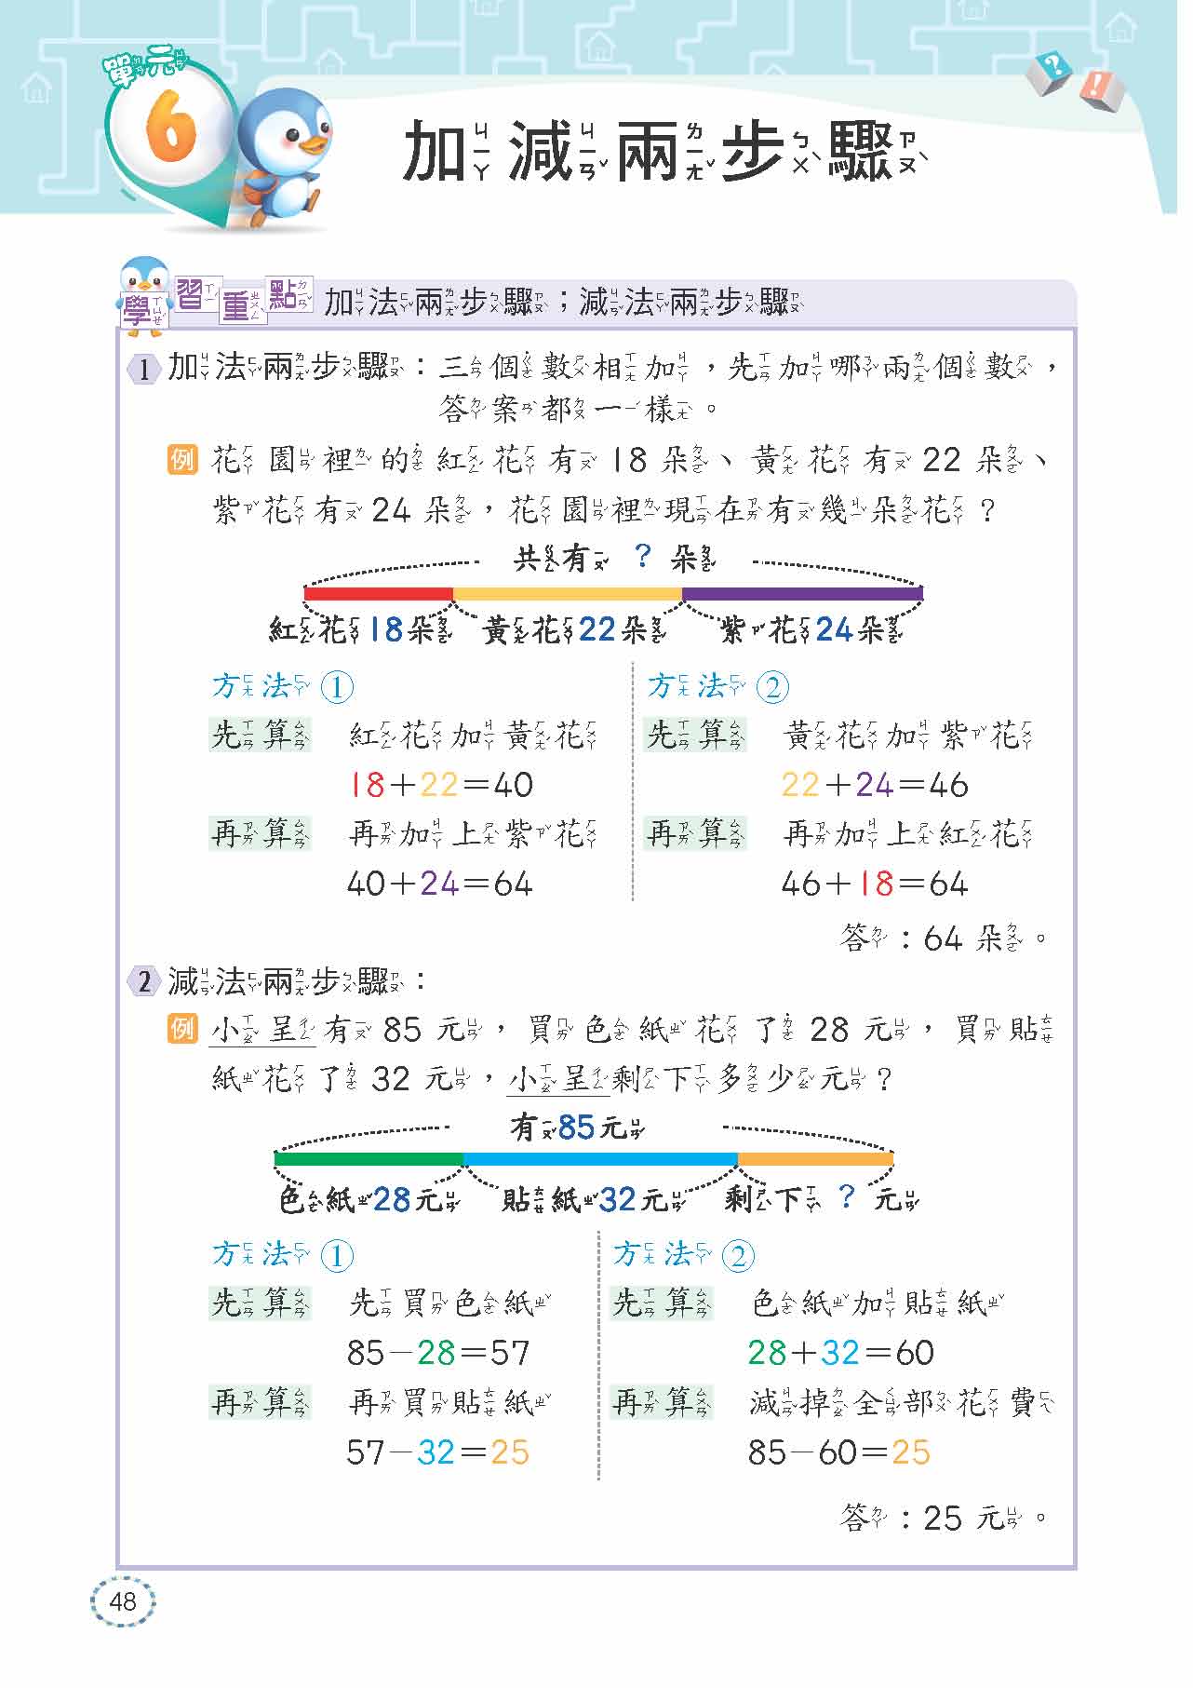Screen dimensions: 1193x1688
Task: Click the text 再加上紫花
Action: click(473, 835)
